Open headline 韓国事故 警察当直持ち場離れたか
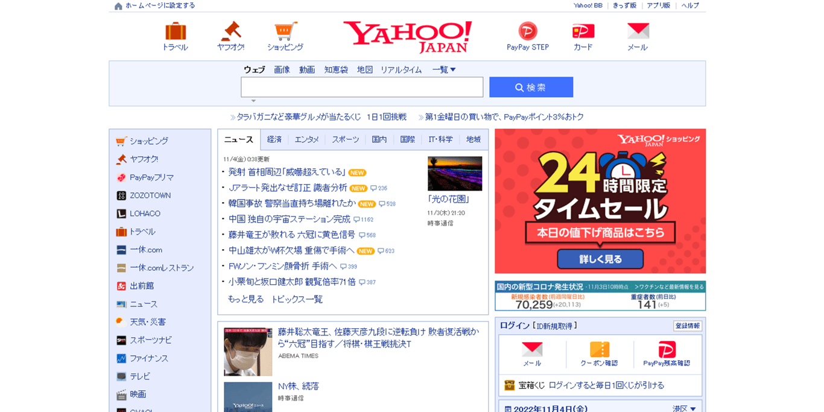Screen dimensions: 824x412 click(292, 203)
